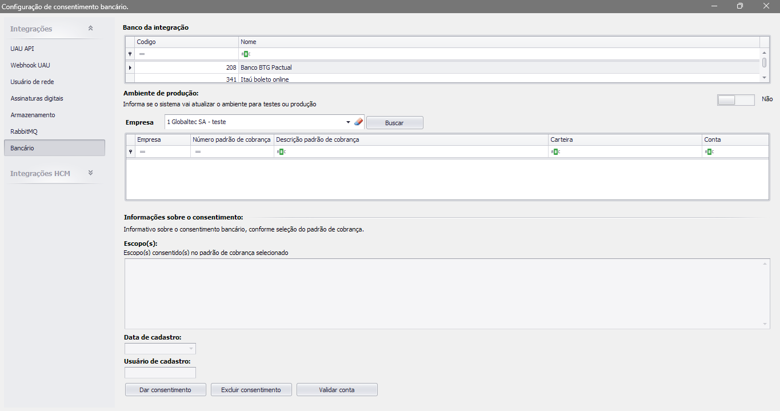
Task: Collapse the Integrações sidebar group
Action: tap(90, 29)
